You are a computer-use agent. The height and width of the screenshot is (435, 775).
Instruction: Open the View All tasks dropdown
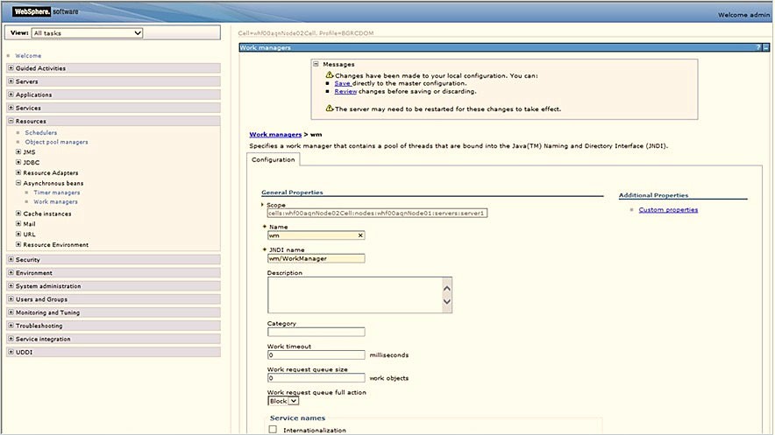click(x=87, y=33)
